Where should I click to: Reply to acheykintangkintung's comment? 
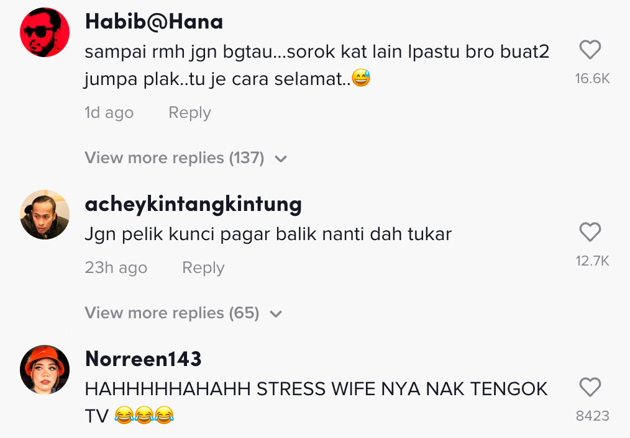pyautogui.click(x=203, y=267)
